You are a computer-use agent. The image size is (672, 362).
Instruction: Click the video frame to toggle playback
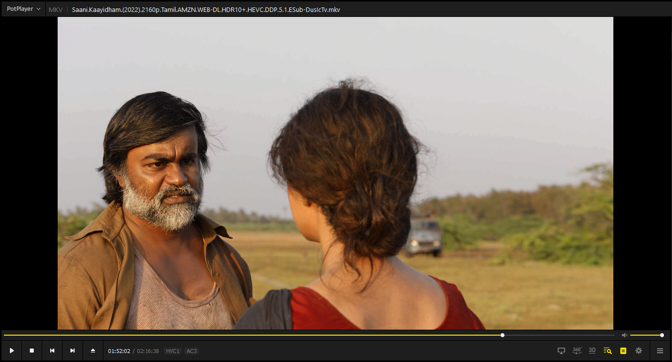336,173
